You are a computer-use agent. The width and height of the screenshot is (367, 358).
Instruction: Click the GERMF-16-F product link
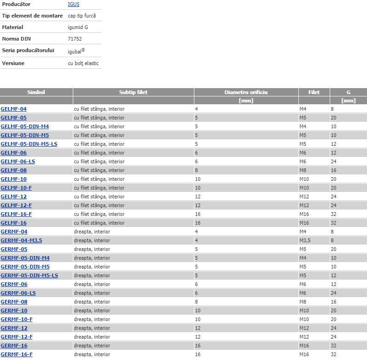tap(17, 354)
